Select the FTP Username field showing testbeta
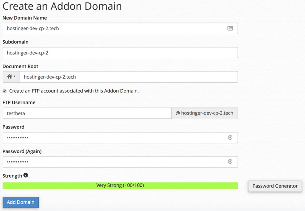The image size is (305, 211). [x=86, y=113]
